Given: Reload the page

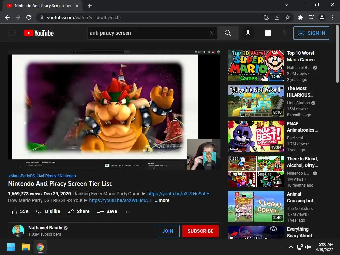Looking at the screenshot, I should tap(29, 17).
